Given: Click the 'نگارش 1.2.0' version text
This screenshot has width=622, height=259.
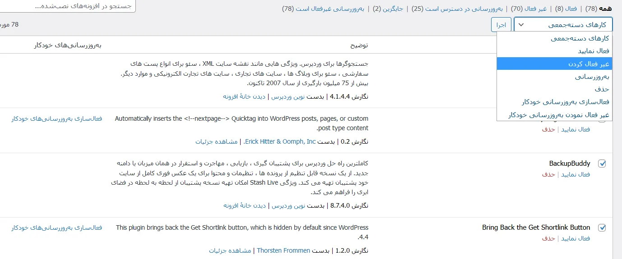Looking at the screenshot, I should tap(352, 250).
